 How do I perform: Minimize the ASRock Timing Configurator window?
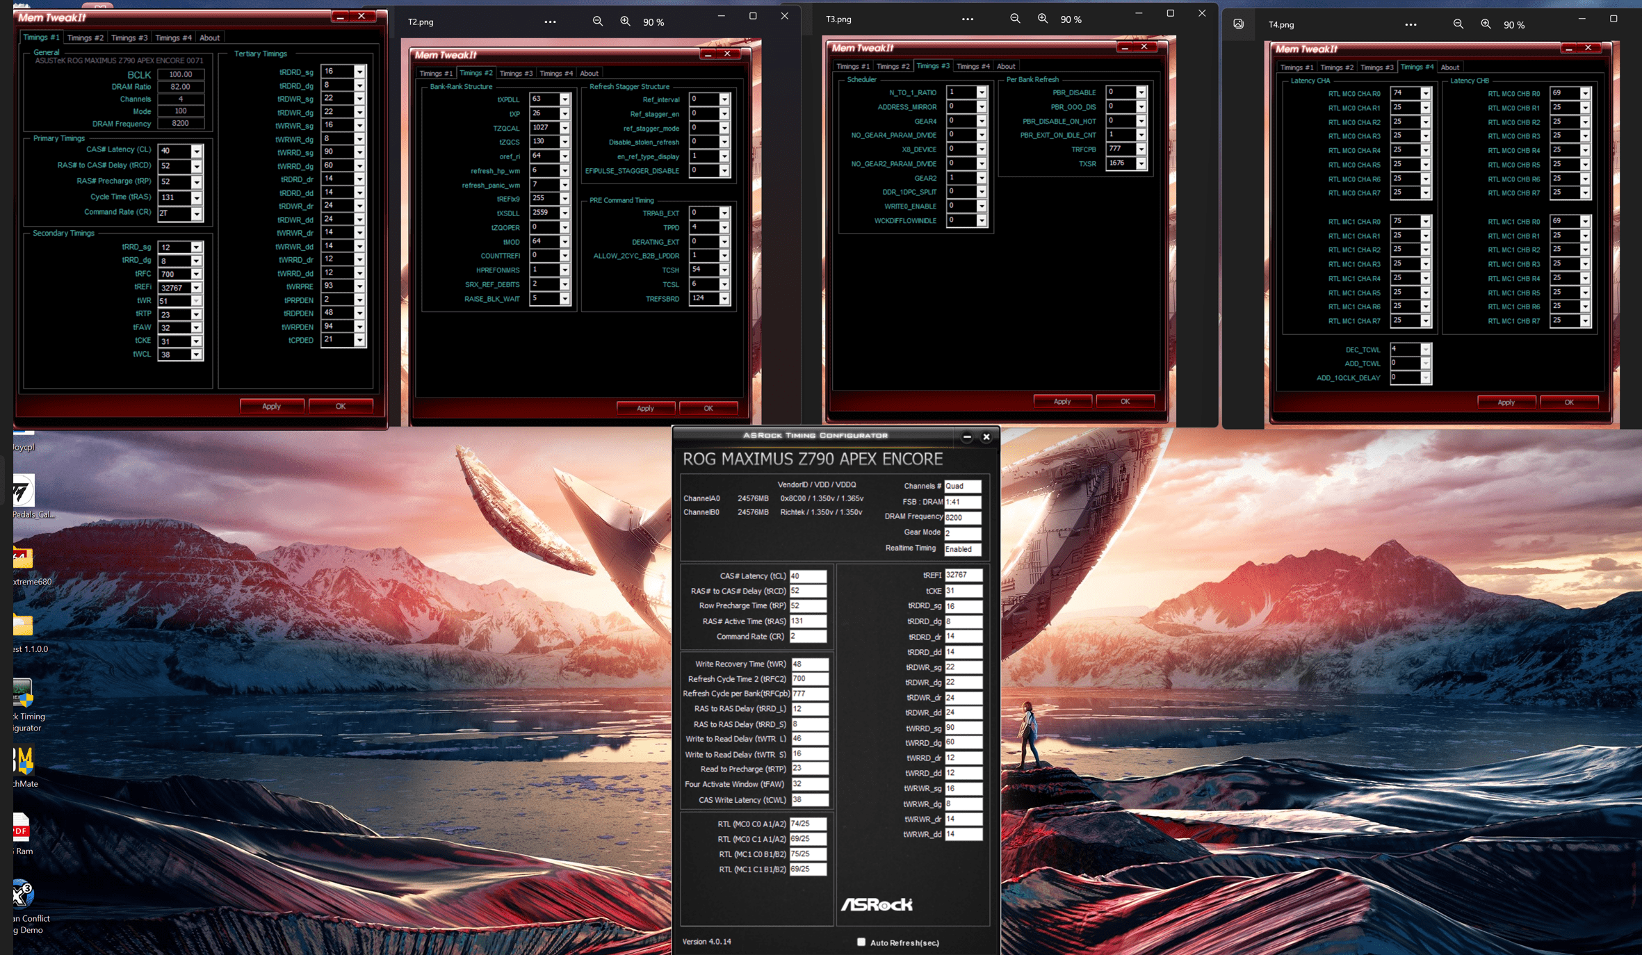966,436
